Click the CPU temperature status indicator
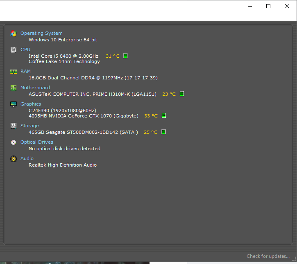The image size is (297, 264). pyautogui.click(x=125, y=56)
